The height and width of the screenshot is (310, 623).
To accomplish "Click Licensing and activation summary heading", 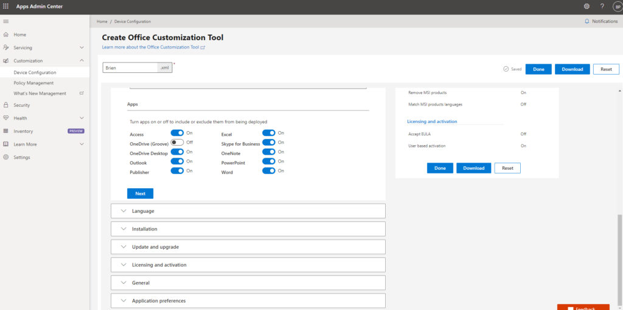I will coord(432,122).
